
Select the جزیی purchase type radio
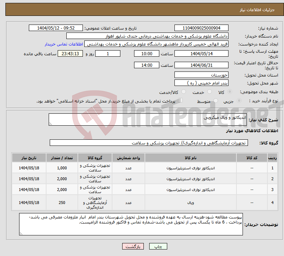[x=239, y=100]
